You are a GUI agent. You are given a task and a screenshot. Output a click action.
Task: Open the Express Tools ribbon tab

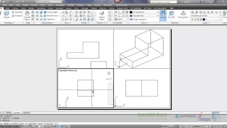click(122, 8)
